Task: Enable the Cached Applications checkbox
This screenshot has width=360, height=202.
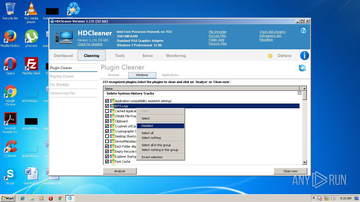Action: (107, 111)
